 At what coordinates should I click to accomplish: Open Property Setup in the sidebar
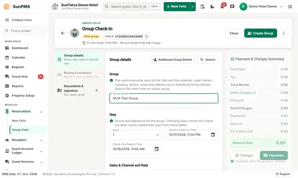(24, 96)
